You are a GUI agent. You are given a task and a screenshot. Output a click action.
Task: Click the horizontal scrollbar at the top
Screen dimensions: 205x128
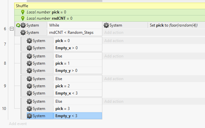pyautogui.click(x=64, y=1)
